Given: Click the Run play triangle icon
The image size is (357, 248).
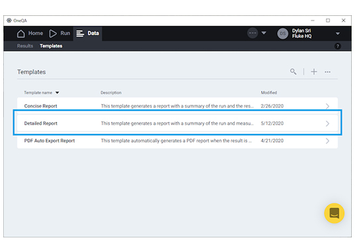Looking at the screenshot, I should (x=53, y=33).
